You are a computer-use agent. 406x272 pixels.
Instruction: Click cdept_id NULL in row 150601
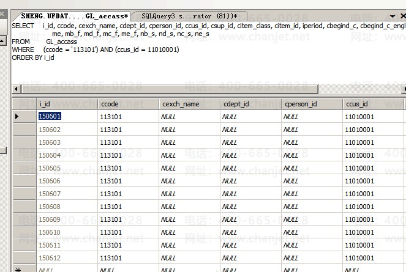[250, 117]
